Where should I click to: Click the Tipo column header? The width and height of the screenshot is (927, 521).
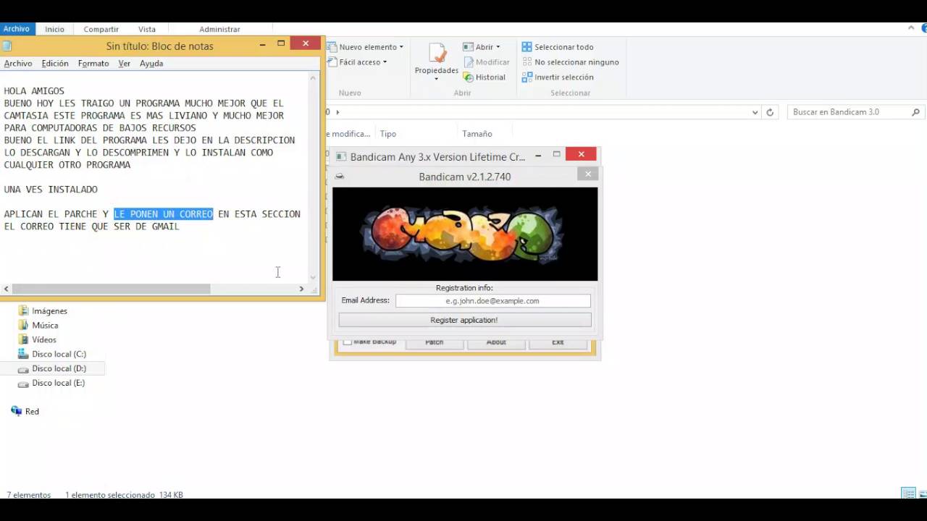tap(388, 134)
